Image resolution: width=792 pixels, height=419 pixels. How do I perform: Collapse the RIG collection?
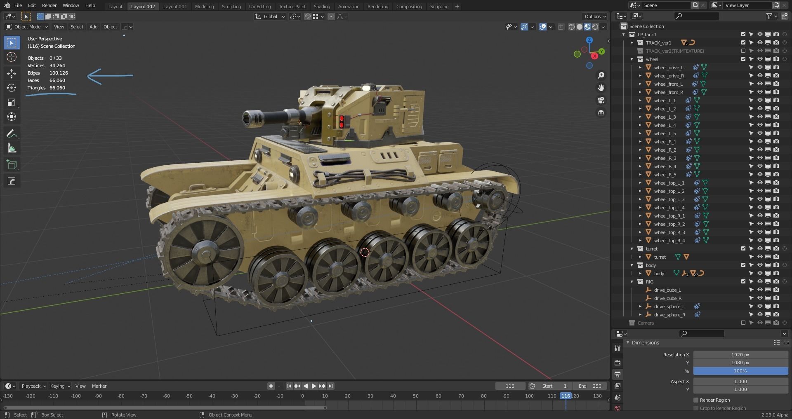[x=632, y=282]
